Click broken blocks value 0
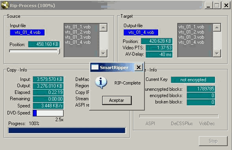This screenshot has height=150, width=232. pyautogui.click(x=201, y=102)
